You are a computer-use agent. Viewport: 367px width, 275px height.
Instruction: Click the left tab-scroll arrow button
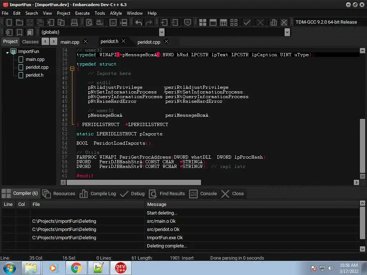tap(45, 42)
